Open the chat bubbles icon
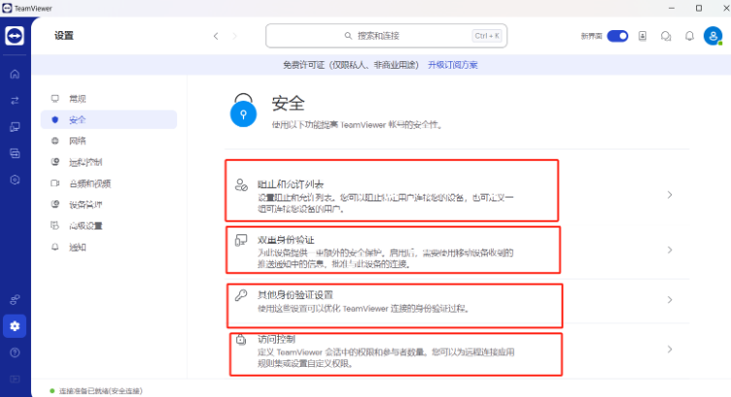 pos(666,36)
